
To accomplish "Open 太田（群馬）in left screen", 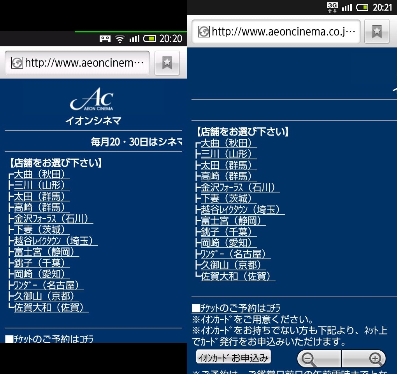I will 42,196.
